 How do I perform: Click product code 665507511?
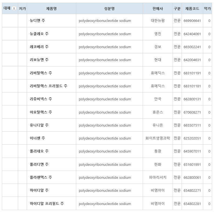click(x=192, y=125)
